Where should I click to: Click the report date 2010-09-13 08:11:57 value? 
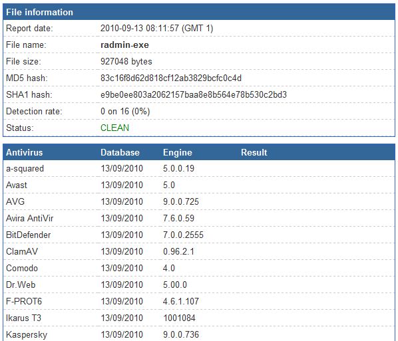[156, 28]
